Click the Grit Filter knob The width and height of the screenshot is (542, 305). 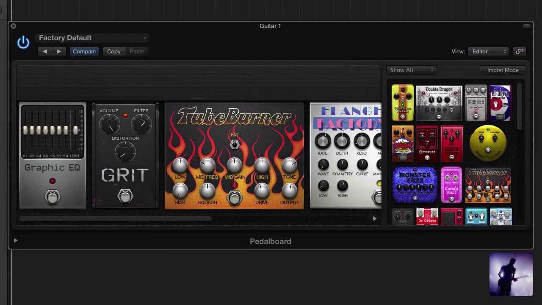click(x=141, y=124)
